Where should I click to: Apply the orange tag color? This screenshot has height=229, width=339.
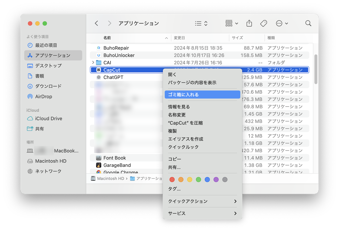coord(181,180)
